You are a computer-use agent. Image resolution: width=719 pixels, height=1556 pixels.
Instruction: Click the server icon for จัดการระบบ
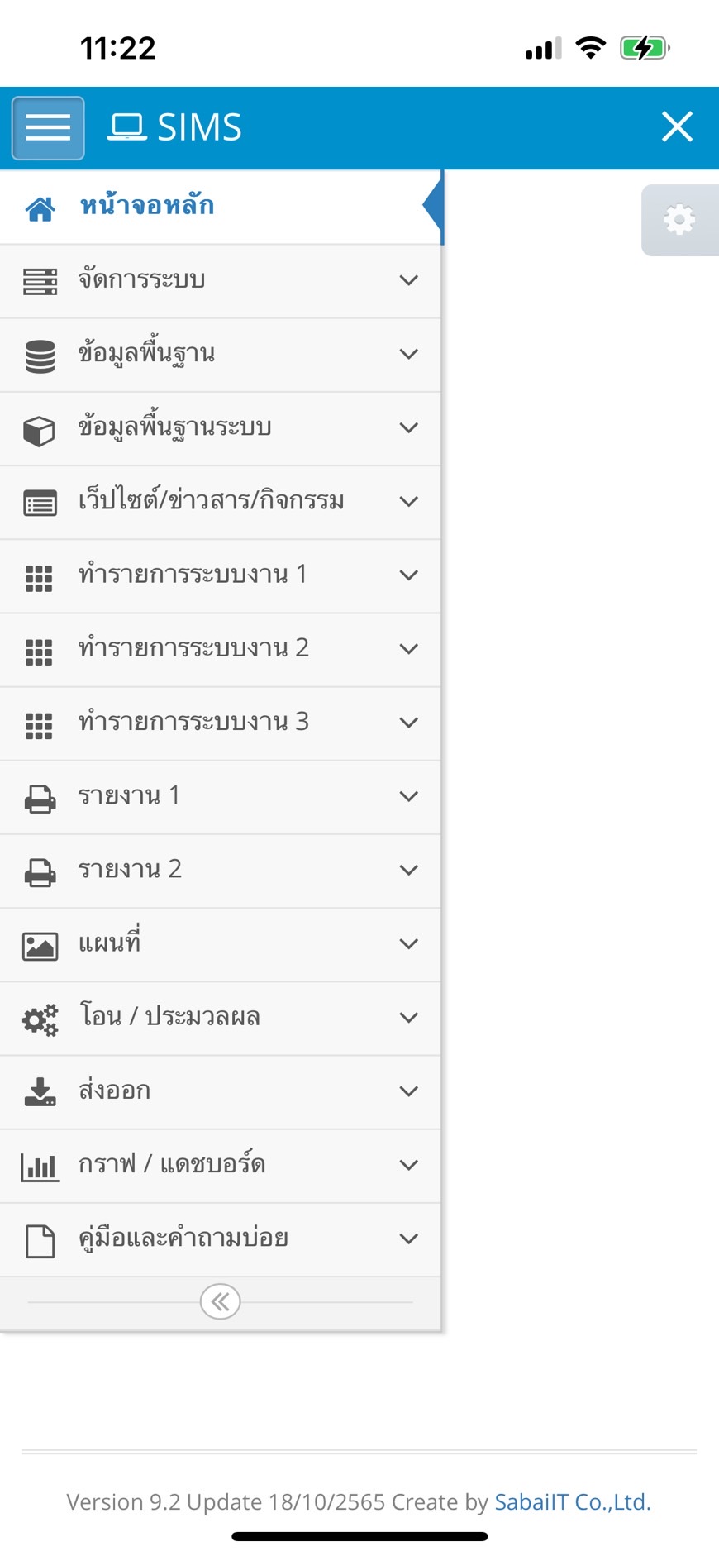(40, 281)
